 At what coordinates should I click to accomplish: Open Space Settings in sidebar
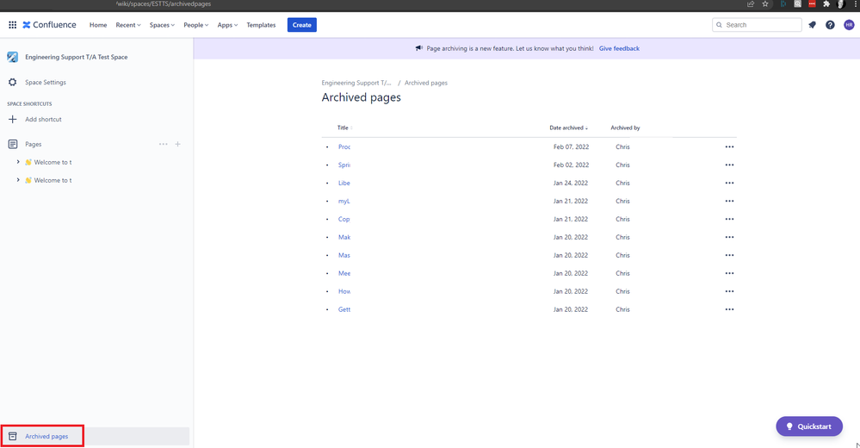pos(46,83)
